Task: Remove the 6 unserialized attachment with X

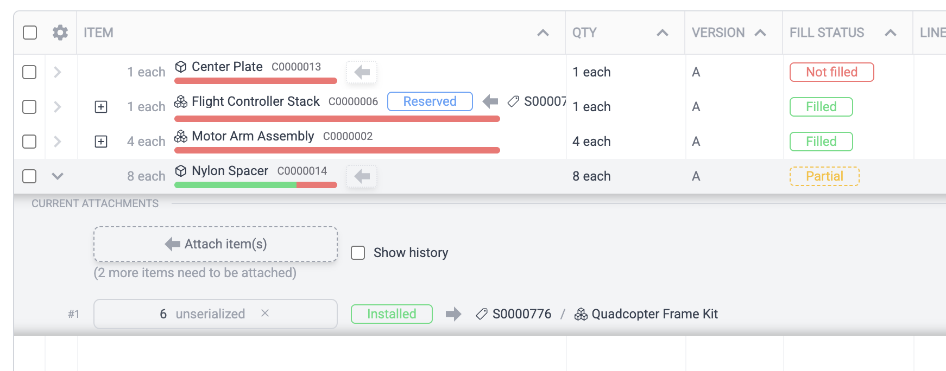Action: point(265,314)
